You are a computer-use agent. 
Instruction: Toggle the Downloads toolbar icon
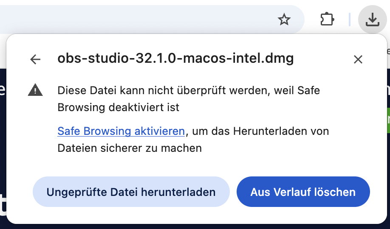(372, 19)
